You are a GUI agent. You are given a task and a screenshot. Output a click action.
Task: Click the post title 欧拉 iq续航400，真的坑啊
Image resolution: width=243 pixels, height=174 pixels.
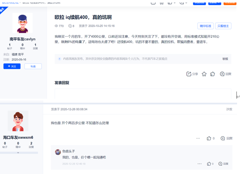click(x=83, y=17)
